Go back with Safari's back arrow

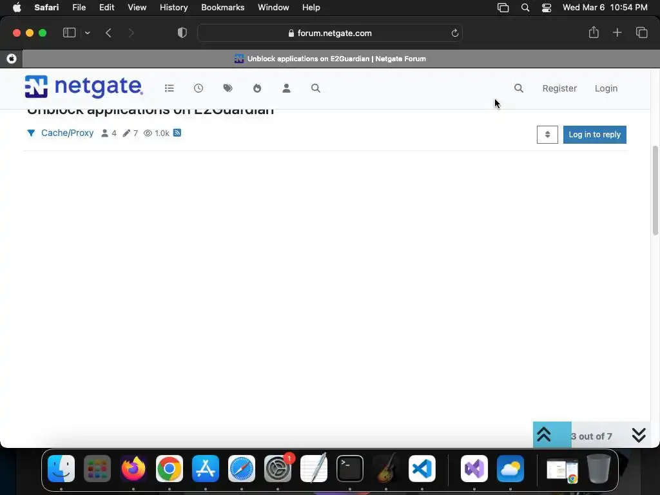pos(108,33)
